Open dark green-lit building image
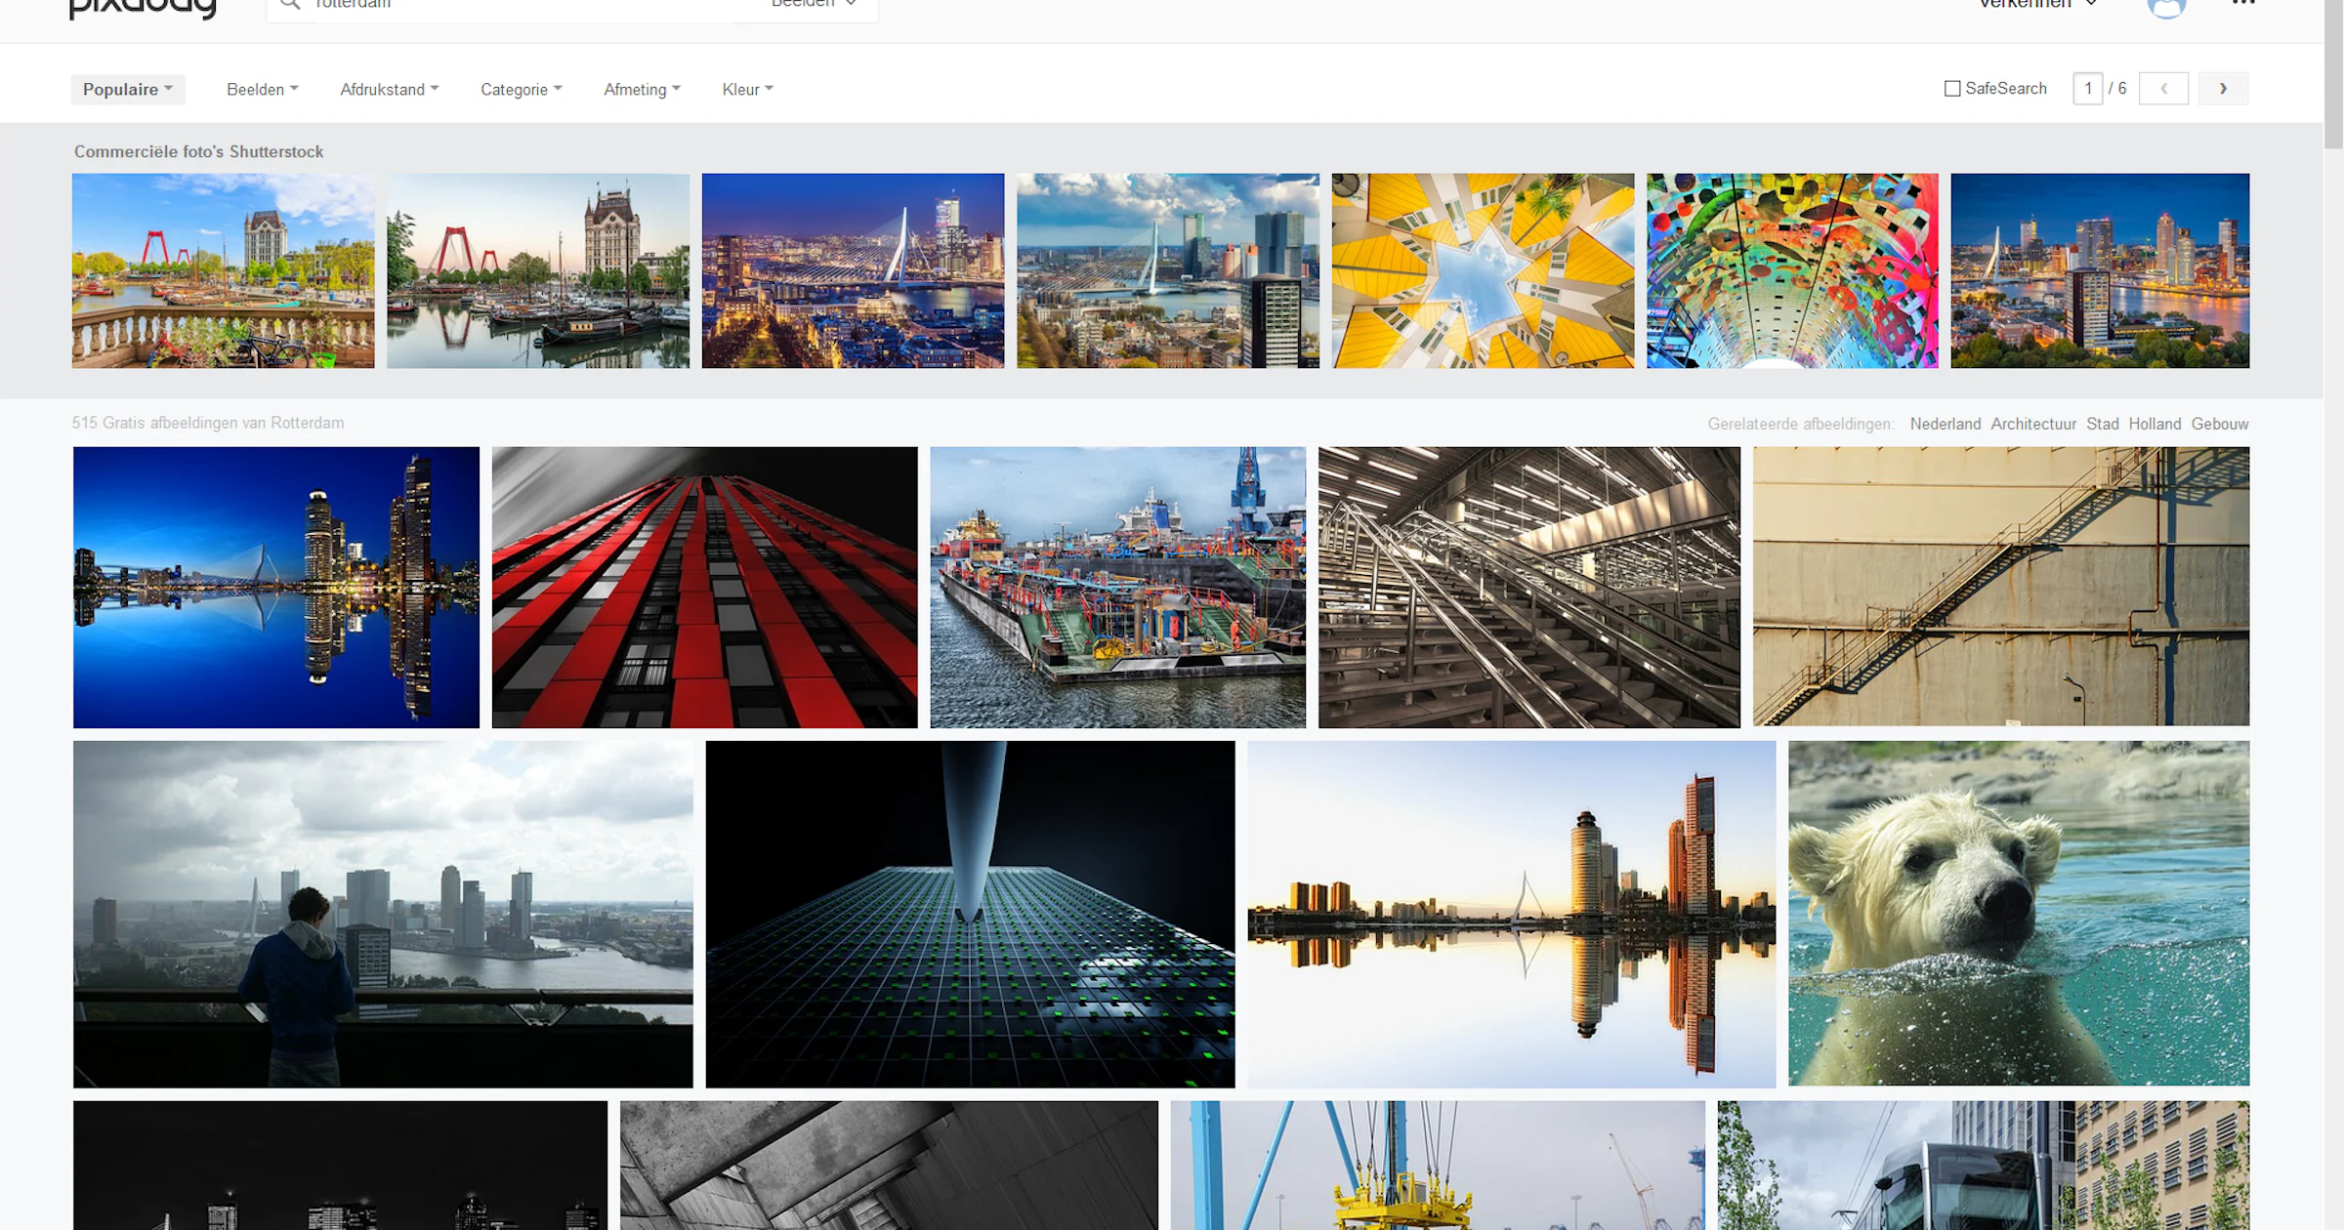The image size is (2344, 1230). click(970, 914)
